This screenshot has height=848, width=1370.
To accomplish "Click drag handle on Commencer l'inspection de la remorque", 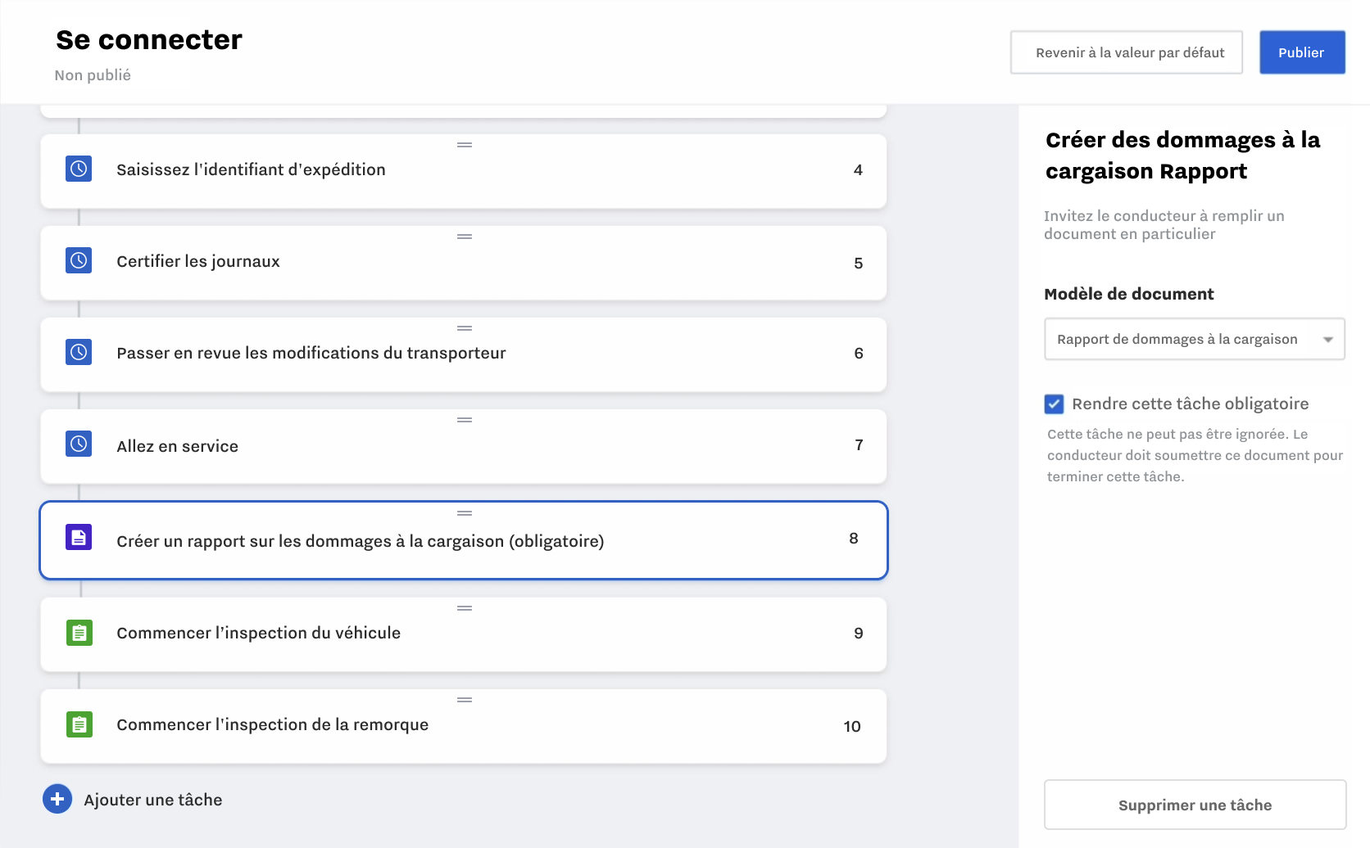I will point(465,700).
